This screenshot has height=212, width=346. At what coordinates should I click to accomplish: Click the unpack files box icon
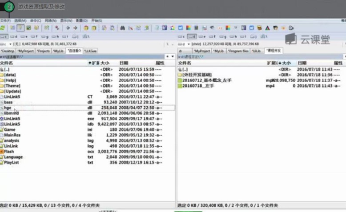[94, 28]
